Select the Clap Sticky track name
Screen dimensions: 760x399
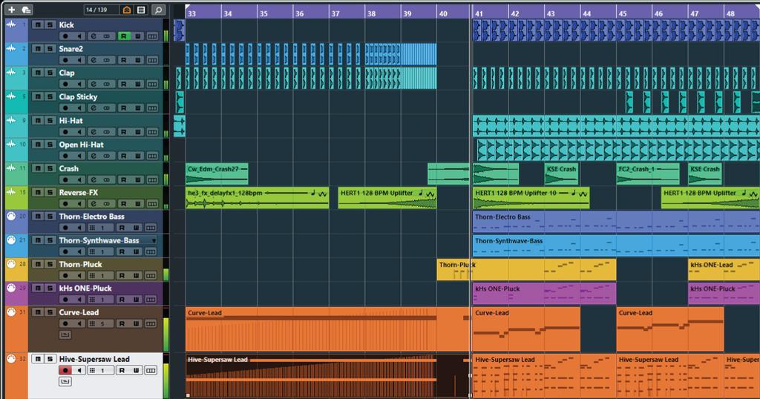coord(78,97)
